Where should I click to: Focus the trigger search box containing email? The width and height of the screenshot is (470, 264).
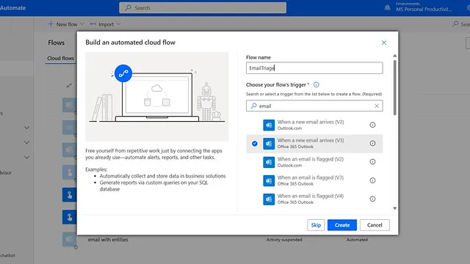pos(314,106)
